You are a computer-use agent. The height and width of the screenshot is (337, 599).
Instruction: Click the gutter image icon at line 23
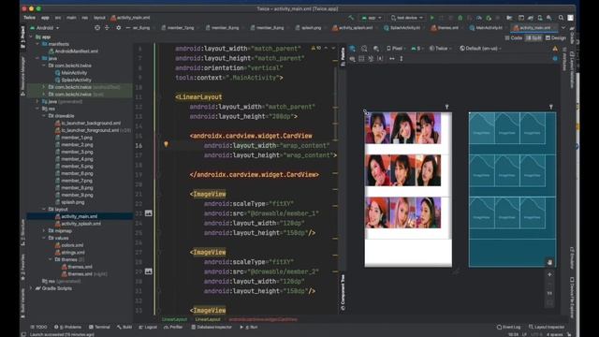(x=149, y=213)
